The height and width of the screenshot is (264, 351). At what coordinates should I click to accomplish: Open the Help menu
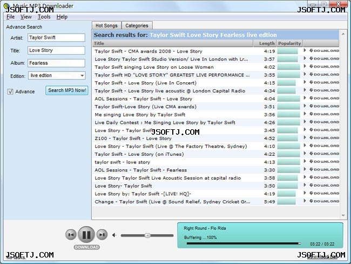point(62,17)
